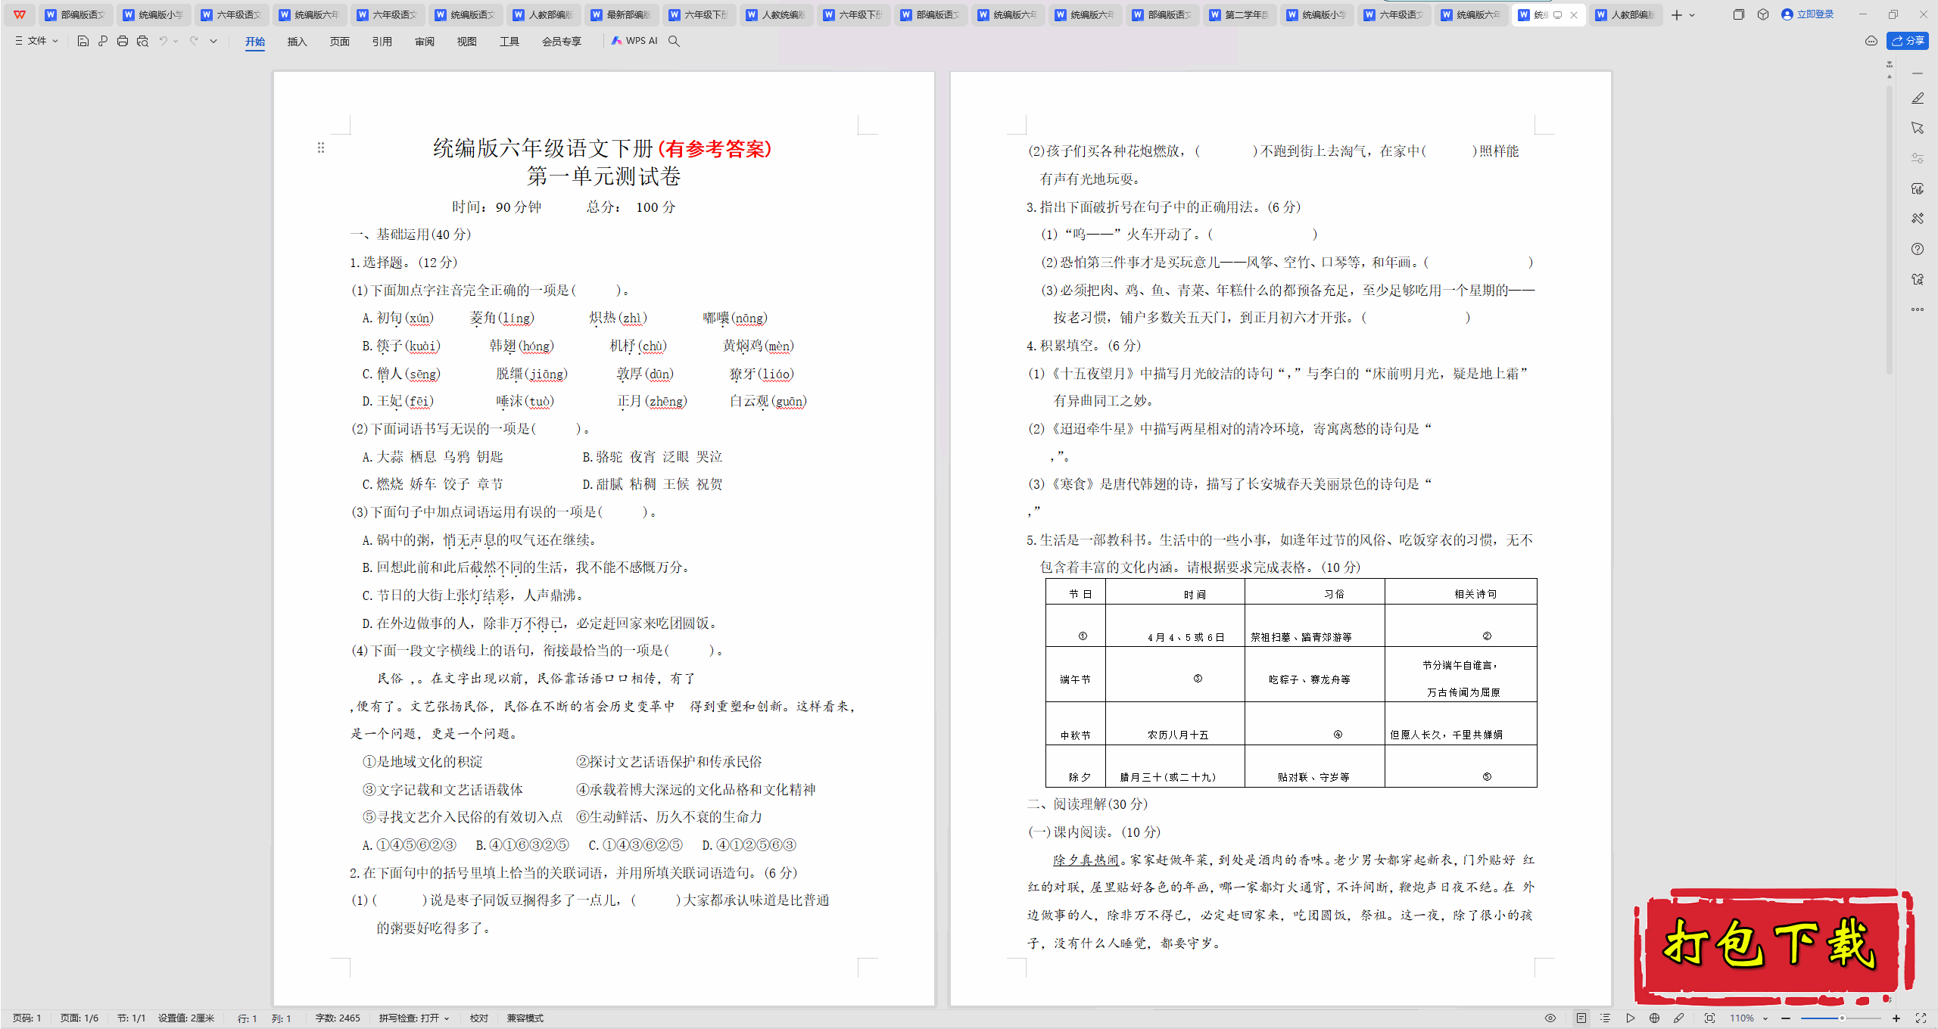The image size is (1938, 1029).
Task: Click zoom in plus button
Action: click(1896, 1018)
